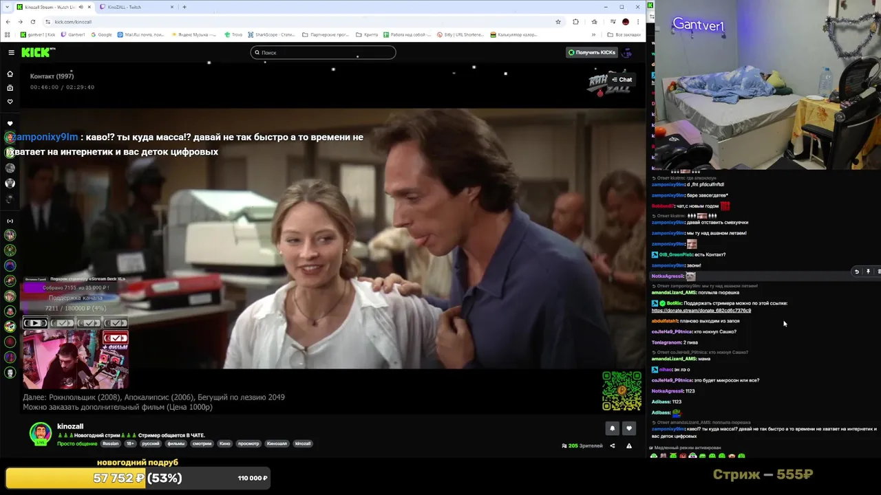The width and height of the screenshot is (881, 495).
Task: Click the streamer webcam overlay thumbnail
Action: [x=76, y=358]
